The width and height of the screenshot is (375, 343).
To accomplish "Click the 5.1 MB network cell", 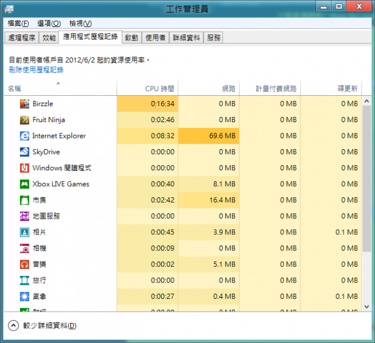I will click(209, 264).
